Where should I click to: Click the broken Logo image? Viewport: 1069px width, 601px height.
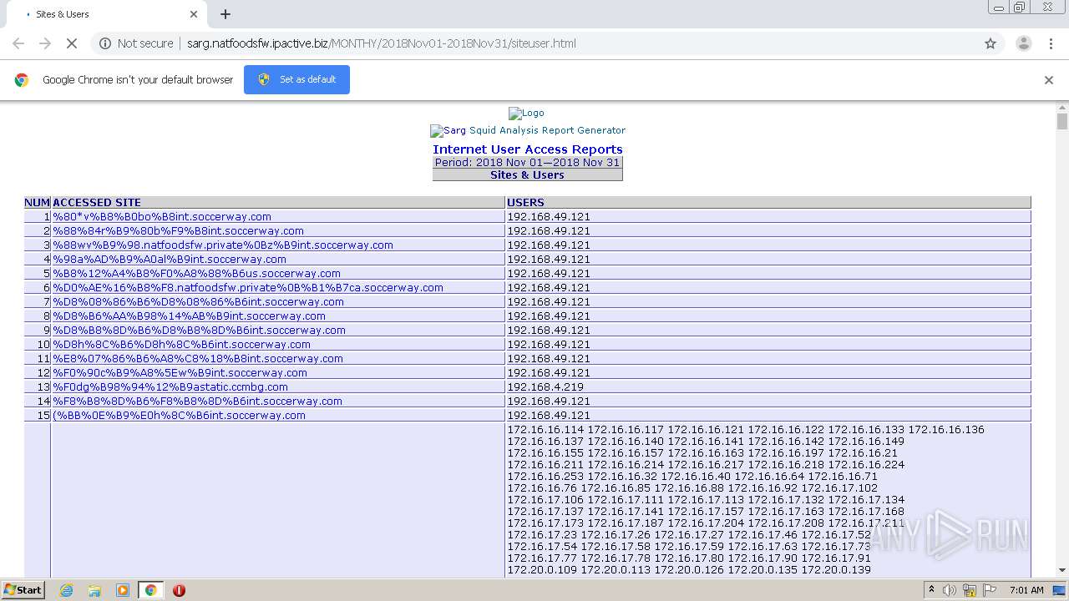pyautogui.click(x=526, y=113)
